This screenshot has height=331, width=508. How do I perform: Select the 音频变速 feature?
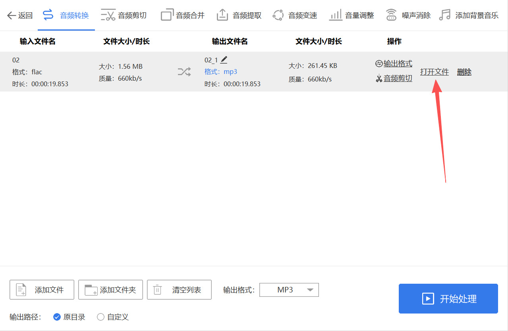coord(302,14)
